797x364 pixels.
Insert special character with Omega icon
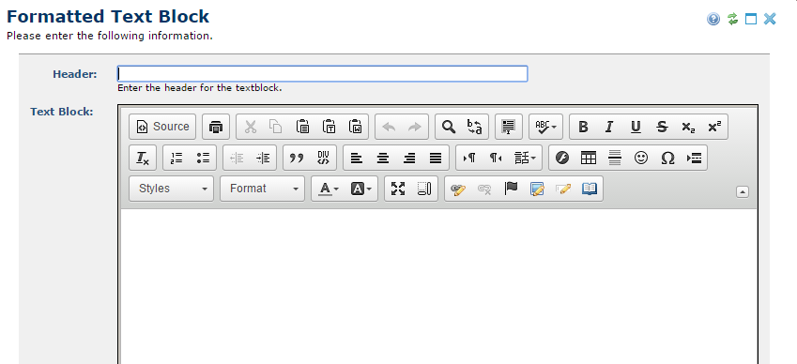667,158
